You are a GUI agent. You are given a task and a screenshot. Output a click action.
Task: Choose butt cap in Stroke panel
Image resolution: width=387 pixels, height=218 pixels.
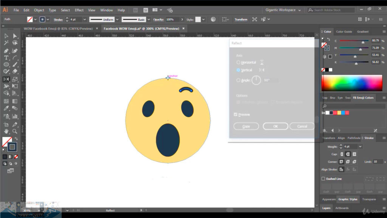pos(342,154)
